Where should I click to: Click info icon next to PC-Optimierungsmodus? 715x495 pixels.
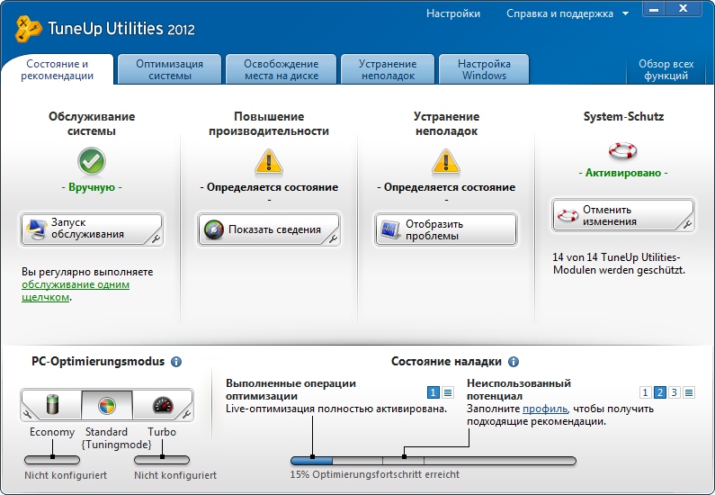[176, 362]
